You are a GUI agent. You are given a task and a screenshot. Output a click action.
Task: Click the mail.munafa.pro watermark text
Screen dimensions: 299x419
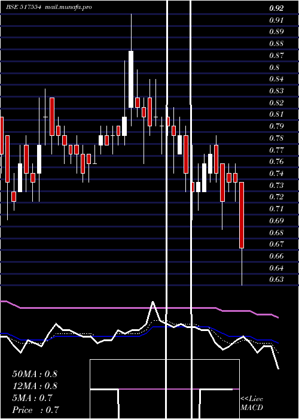[x=69, y=7]
